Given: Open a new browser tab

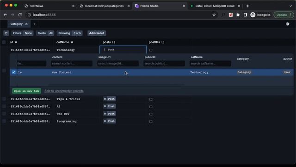Looking at the screenshot, I should [248, 6].
